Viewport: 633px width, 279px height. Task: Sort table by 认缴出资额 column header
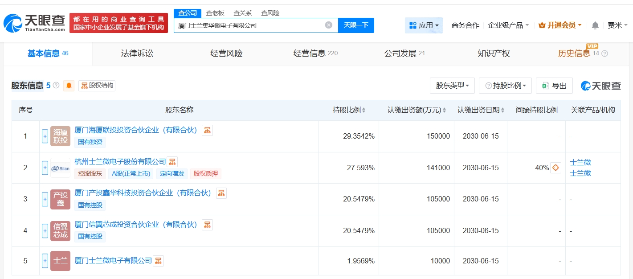coord(416,110)
